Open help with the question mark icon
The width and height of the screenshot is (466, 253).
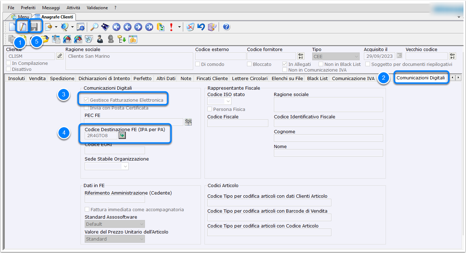coord(226,27)
